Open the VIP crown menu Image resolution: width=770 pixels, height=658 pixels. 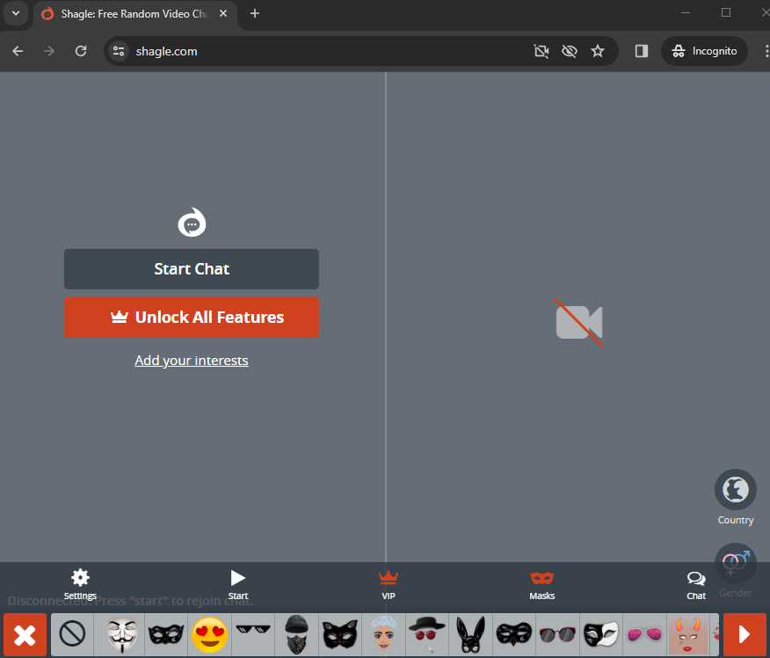pyautogui.click(x=389, y=584)
